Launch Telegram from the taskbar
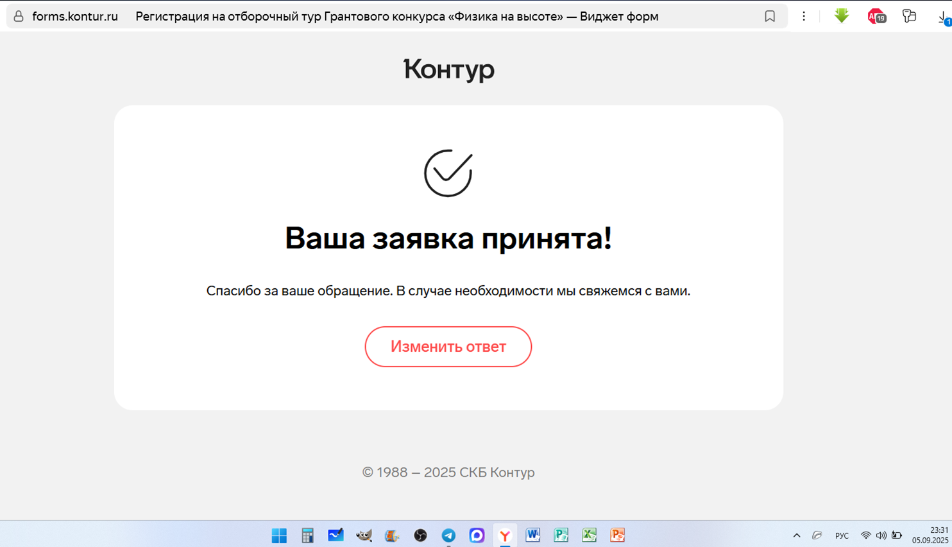Viewport: 952px width, 547px height. tap(448, 535)
